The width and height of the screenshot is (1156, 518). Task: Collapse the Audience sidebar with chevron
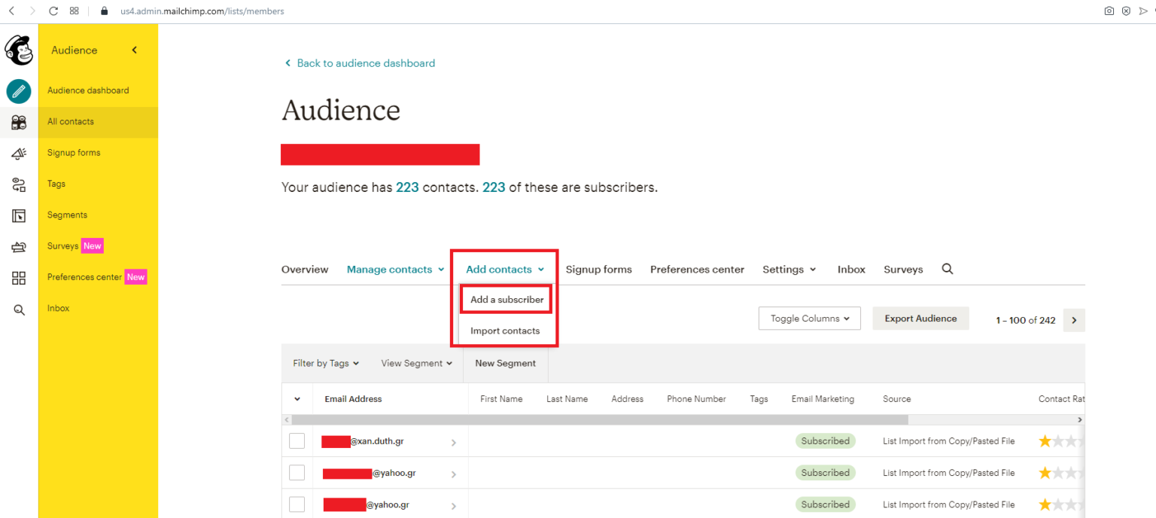[135, 50]
